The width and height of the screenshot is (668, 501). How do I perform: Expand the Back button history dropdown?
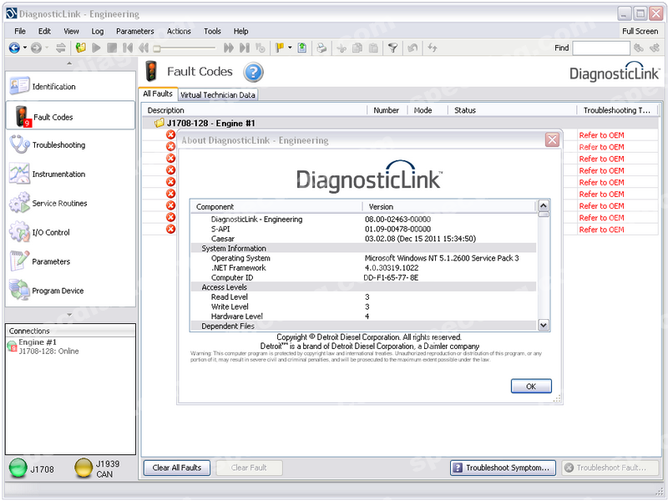coord(25,48)
